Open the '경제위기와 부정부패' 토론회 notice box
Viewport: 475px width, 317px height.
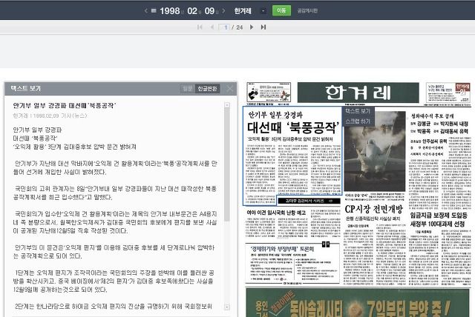(x=292, y=264)
